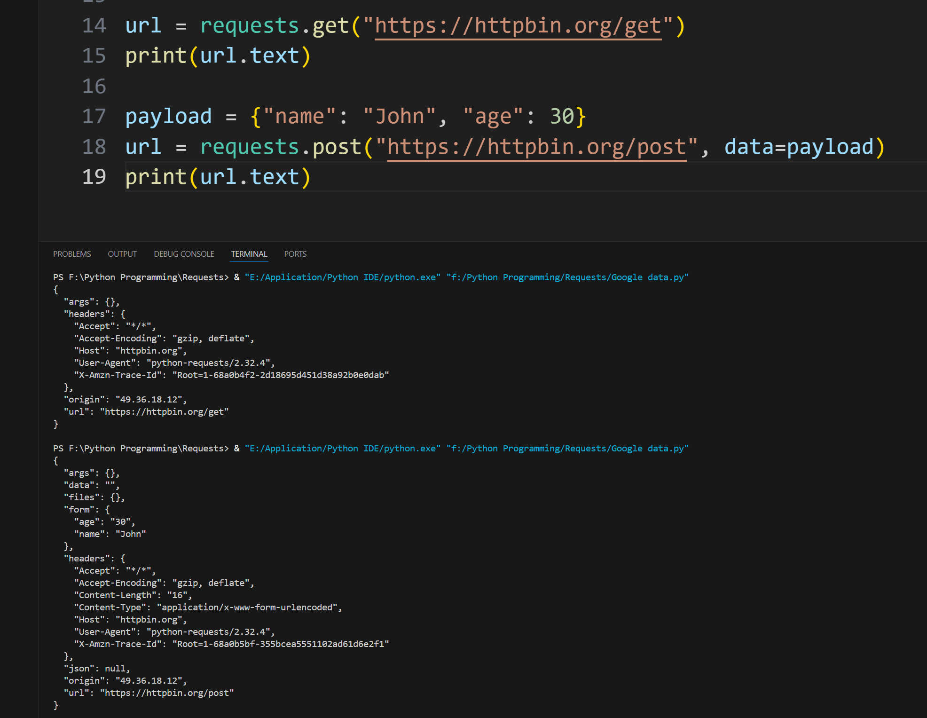The width and height of the screenshot is (927, 718).
Task: Click the second Google data.py terminal path
Action: 567,449
